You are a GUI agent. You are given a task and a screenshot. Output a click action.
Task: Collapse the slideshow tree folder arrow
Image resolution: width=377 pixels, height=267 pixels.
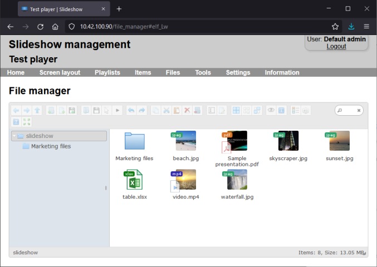pyautogui.click(x=14, y=136)
